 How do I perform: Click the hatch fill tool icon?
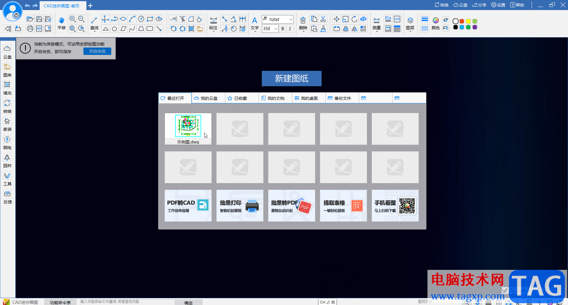click(x=191, y=29)
